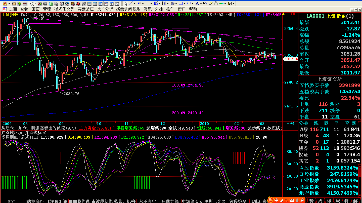Screen dimensions: 362x203
Task: Open the dropdown arrow next to rectangle tool
Action: tap(184, 4)
